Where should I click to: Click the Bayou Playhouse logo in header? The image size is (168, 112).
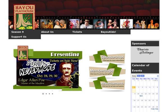click(24, 17)
